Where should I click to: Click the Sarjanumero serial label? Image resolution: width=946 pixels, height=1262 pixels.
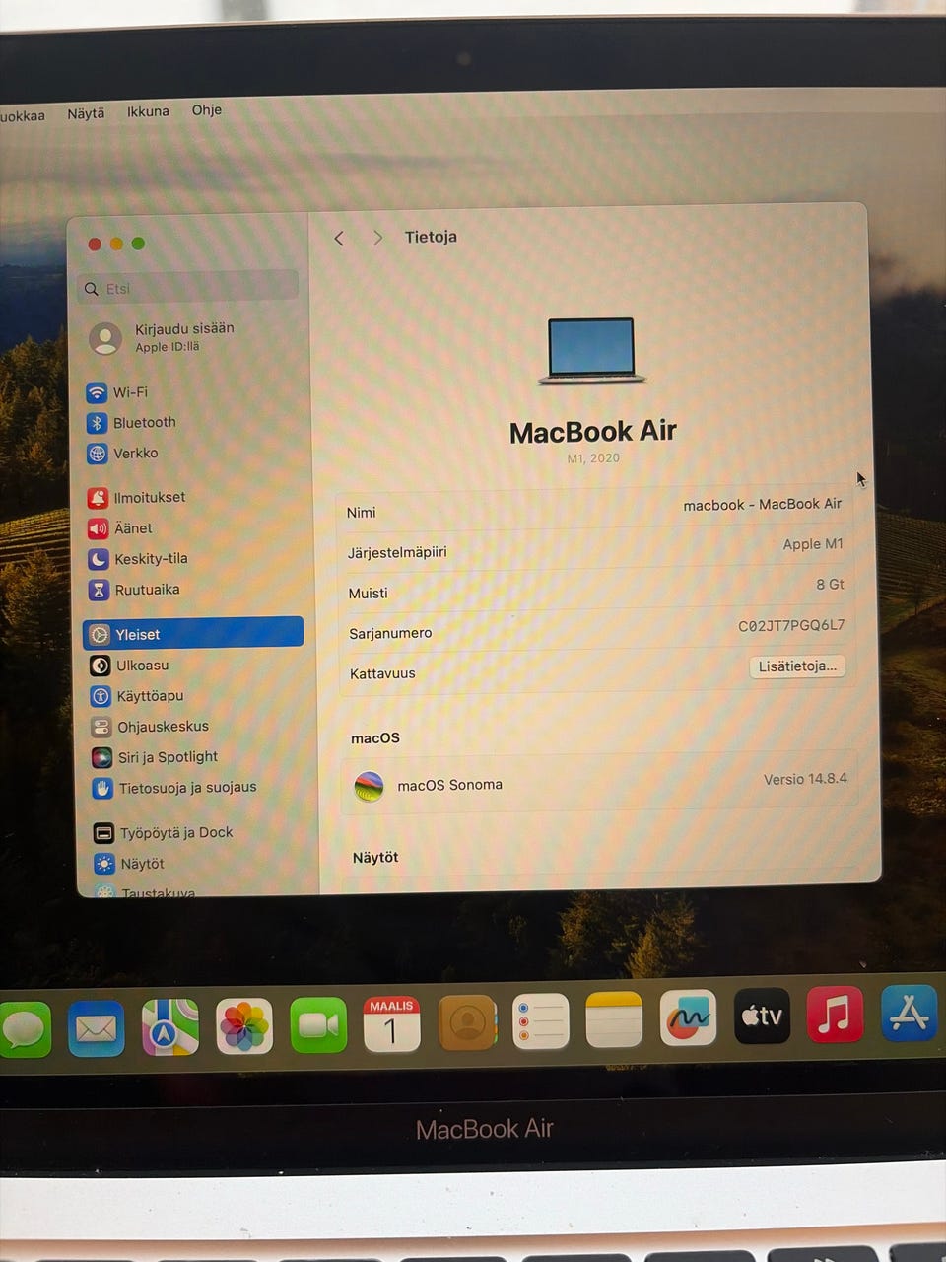(390, 633)
